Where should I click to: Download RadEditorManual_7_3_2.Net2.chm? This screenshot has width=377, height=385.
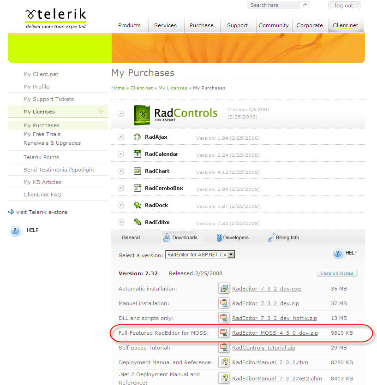click(x=277, y=379)
